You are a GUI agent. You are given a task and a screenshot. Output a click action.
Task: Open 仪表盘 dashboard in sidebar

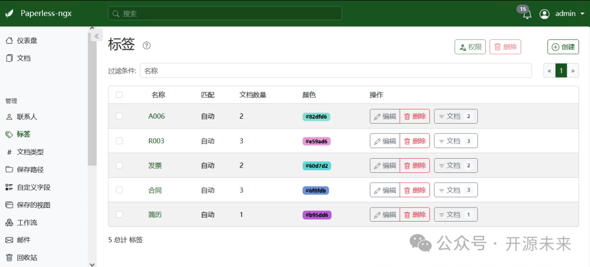coord(22,40)
